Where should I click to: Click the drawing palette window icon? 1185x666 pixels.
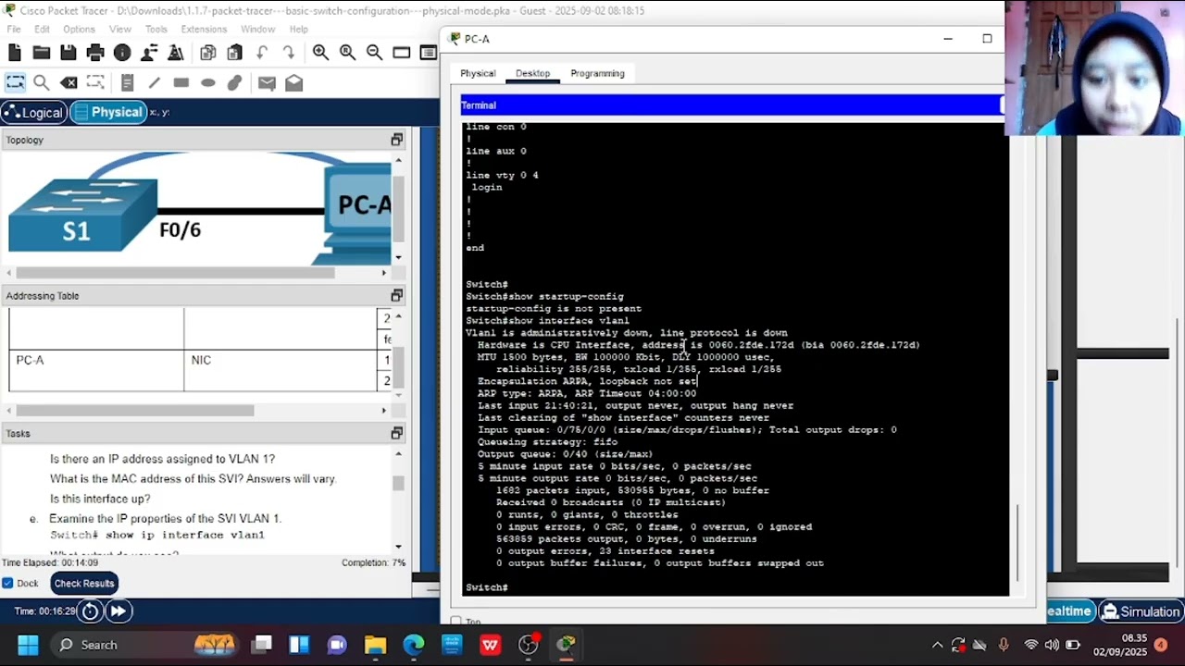401,53
